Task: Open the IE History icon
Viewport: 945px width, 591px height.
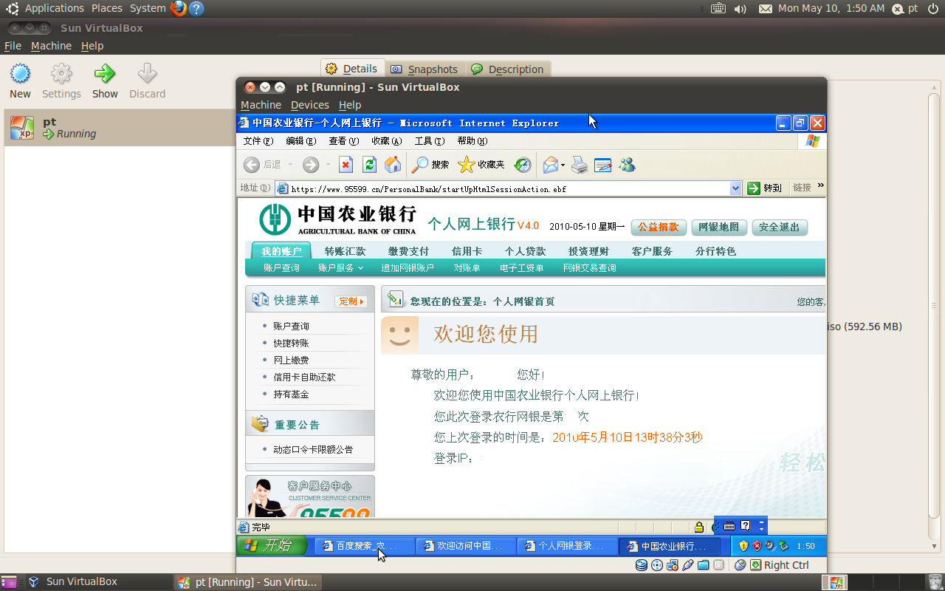Action: coord(523,165)
